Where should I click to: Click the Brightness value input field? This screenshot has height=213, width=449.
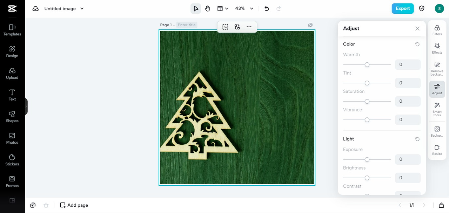click(x=408, y=178)
